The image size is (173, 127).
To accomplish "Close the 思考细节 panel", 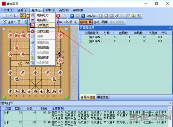I will click(170, 103).
